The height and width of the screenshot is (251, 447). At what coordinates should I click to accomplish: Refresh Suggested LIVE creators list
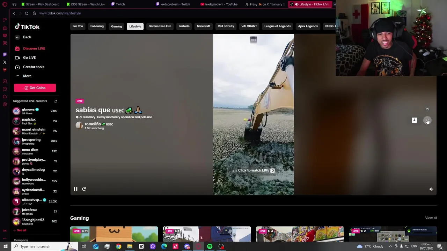click(x=56, y=101)
